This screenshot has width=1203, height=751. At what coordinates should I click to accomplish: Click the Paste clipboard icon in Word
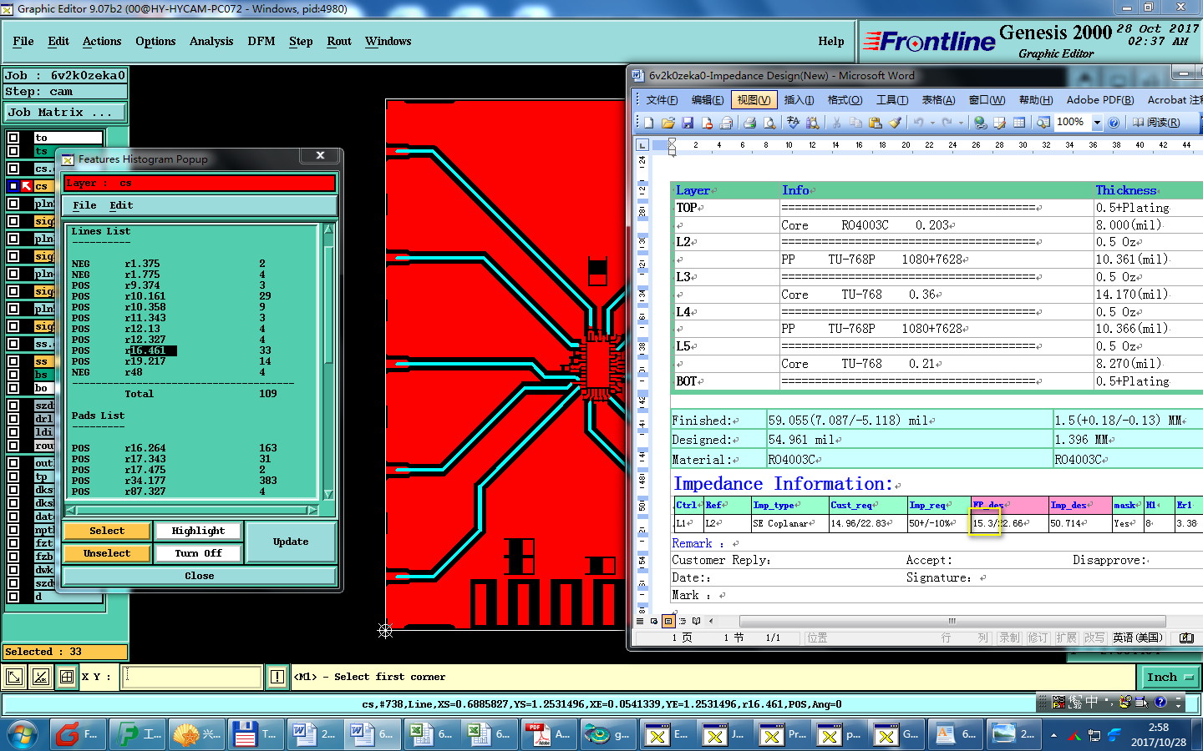pyautogui.click(x=875, y=123)
